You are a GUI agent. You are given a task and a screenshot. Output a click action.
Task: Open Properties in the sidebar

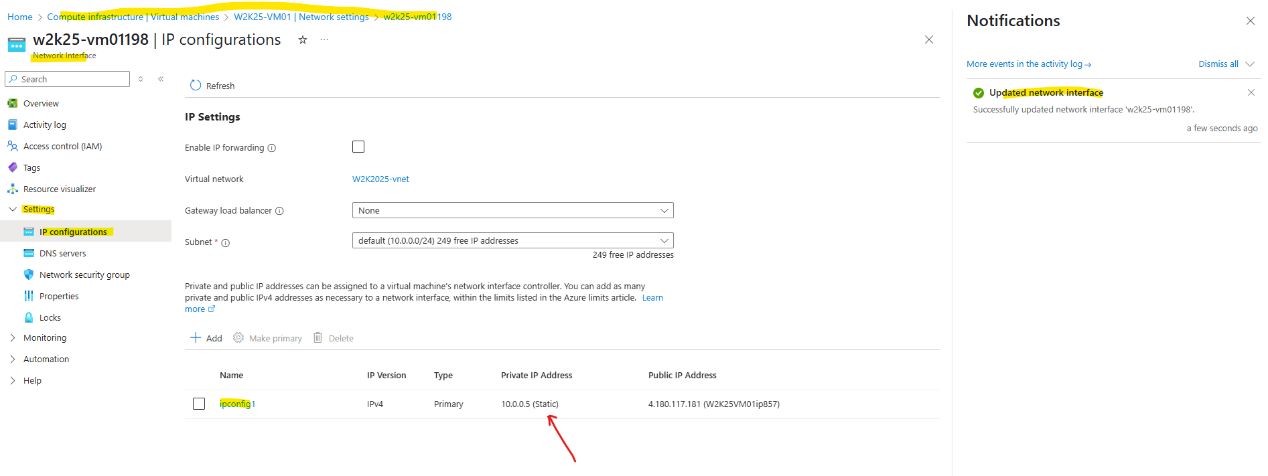pyautogui.click(x=59, y=297)
